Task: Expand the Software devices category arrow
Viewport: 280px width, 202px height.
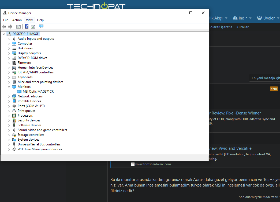Action: coord(9,125)
